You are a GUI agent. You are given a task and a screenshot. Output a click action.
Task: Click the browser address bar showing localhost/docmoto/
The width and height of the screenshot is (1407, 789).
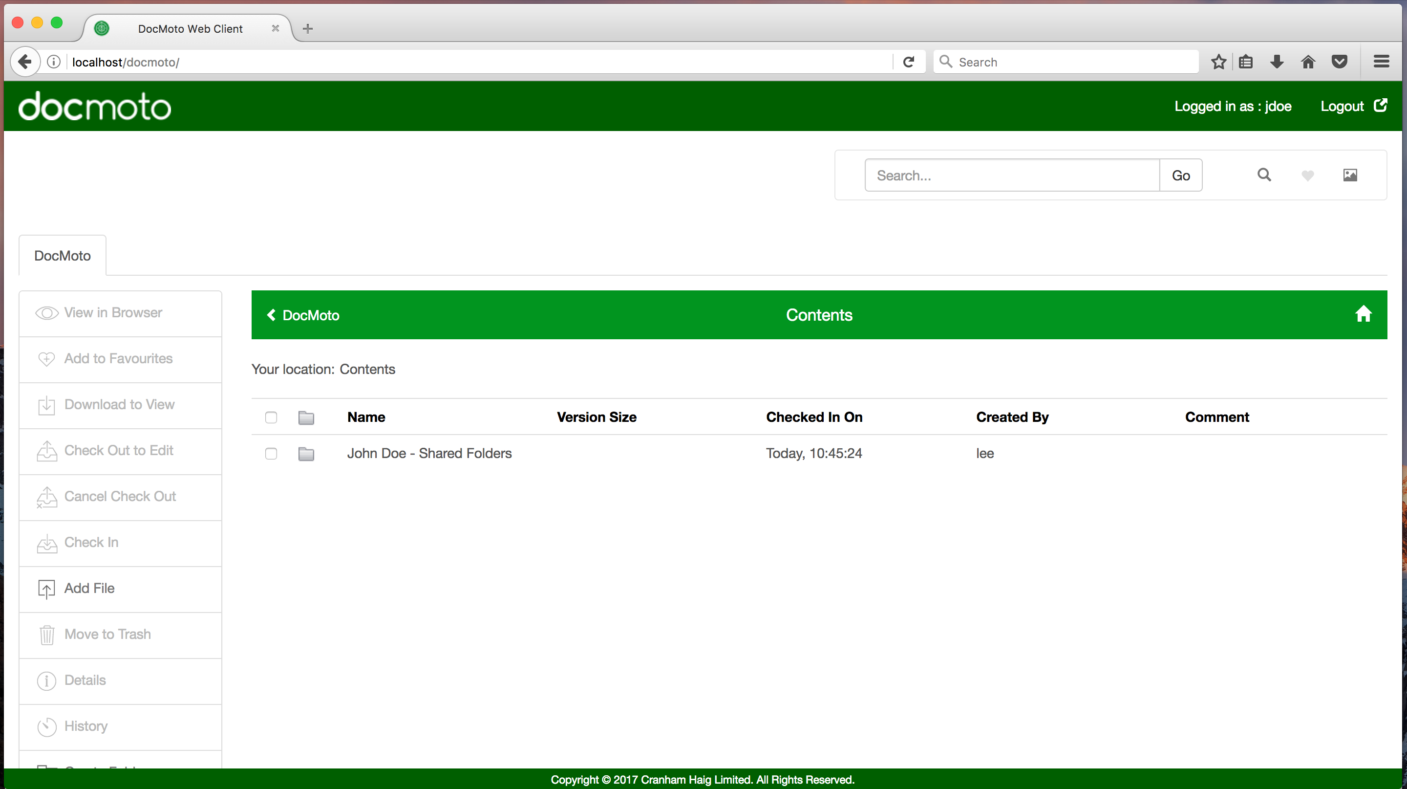[x=481, y=62]
